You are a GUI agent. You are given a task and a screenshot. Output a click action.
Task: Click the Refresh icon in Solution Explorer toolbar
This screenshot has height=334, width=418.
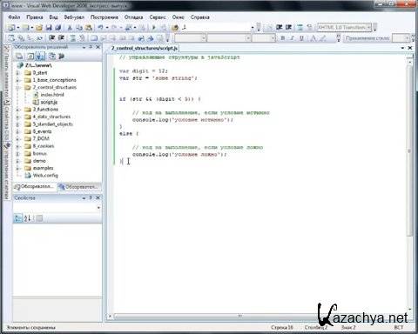click(30, 57)
